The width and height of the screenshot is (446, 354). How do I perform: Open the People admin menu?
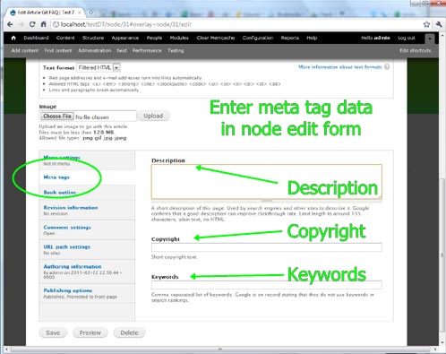pyautogui.click(x=154, y=38)
